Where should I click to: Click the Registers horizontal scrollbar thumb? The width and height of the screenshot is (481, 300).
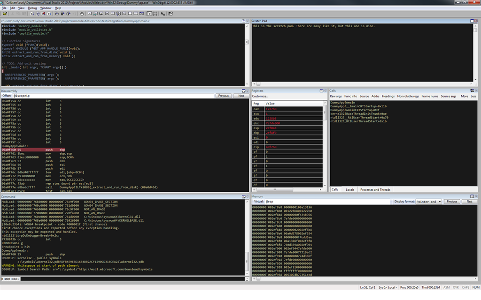274,189
